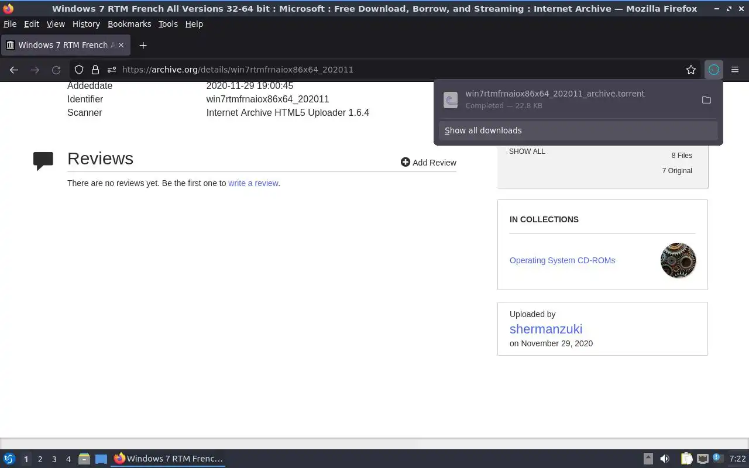Screen dimensions: 749x468
Task: Toggle the downloads panel toolbar button
Action: click(714, 70)
